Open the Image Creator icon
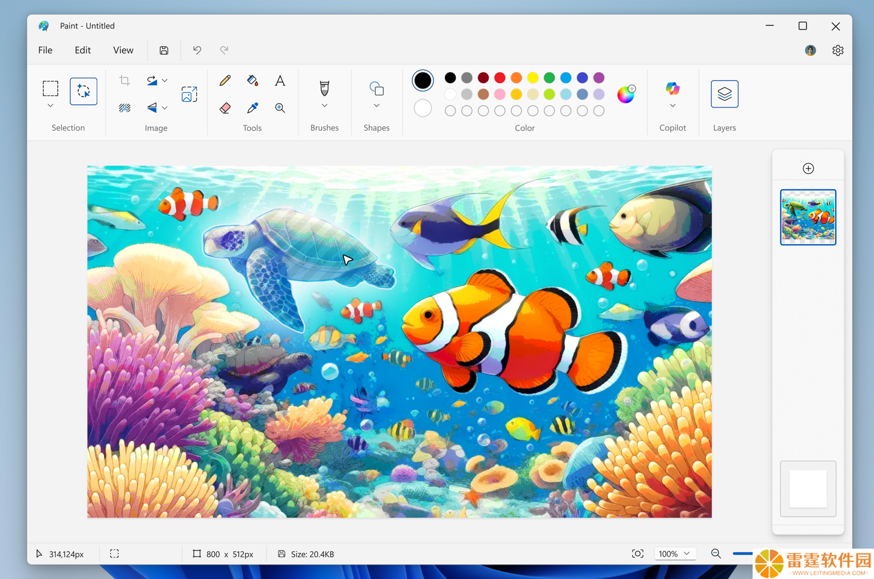 pyautogui.click(x=189, y=94)
